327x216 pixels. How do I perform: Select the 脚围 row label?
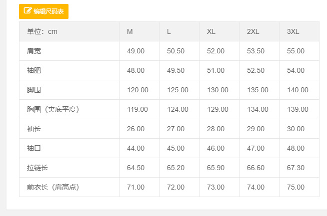click(x=34, y=90)
